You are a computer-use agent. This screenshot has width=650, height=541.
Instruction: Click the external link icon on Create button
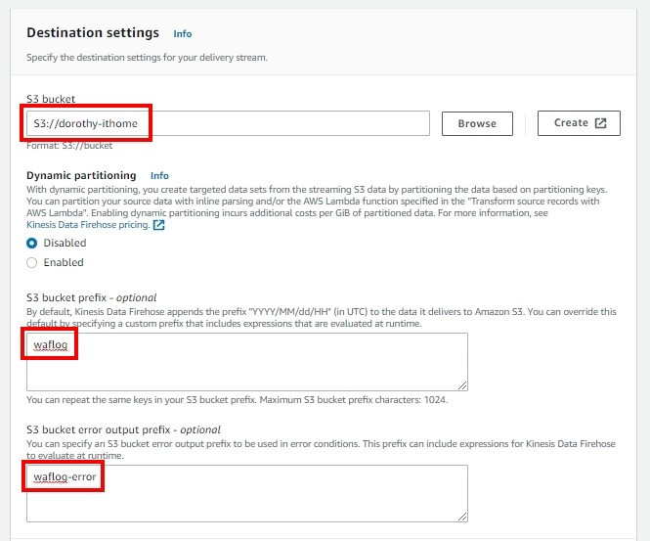click(x=601, y=123)
